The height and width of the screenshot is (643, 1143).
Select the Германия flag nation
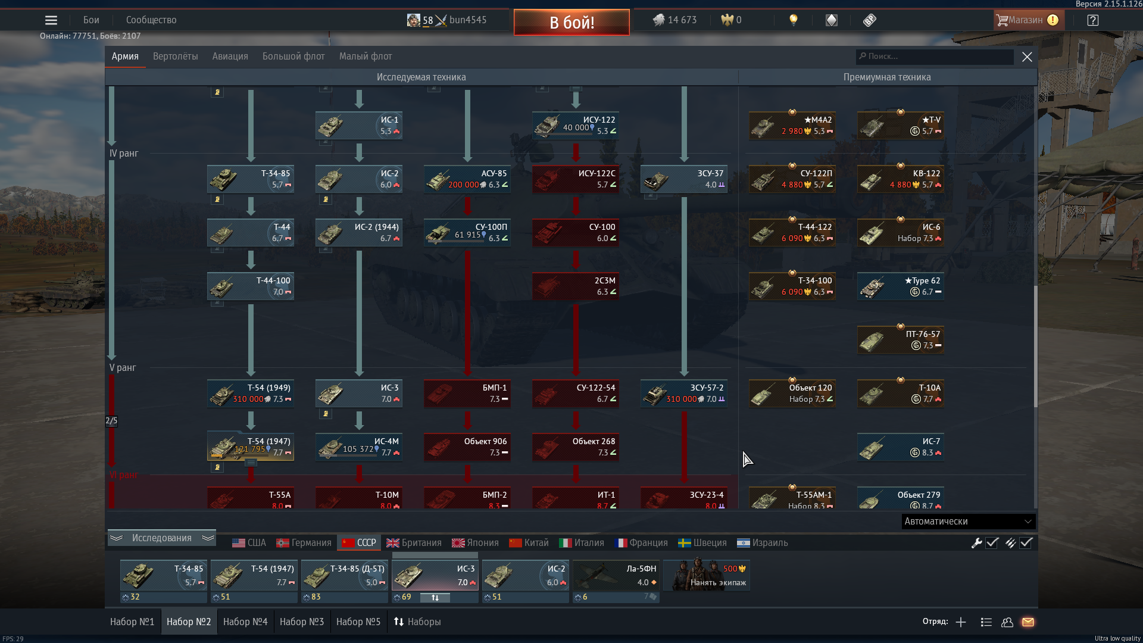(x=304, y=543)
